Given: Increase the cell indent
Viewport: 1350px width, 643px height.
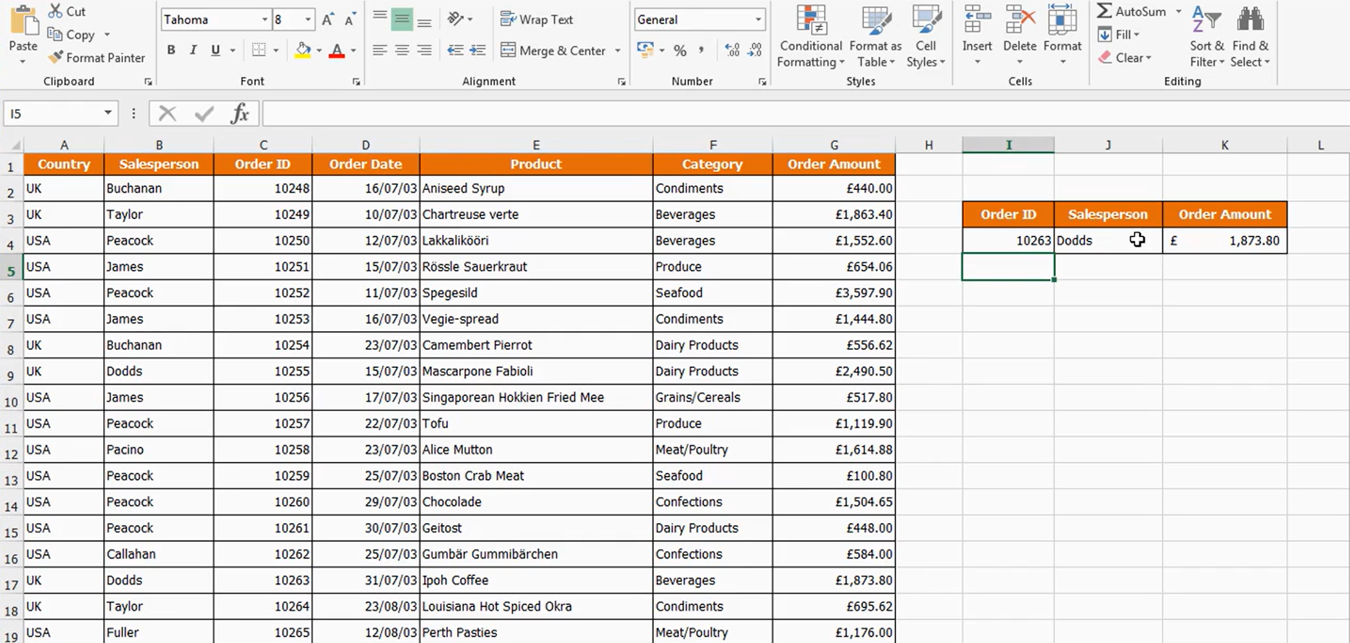Looking at the screenshot, I should tap(478, 50).
